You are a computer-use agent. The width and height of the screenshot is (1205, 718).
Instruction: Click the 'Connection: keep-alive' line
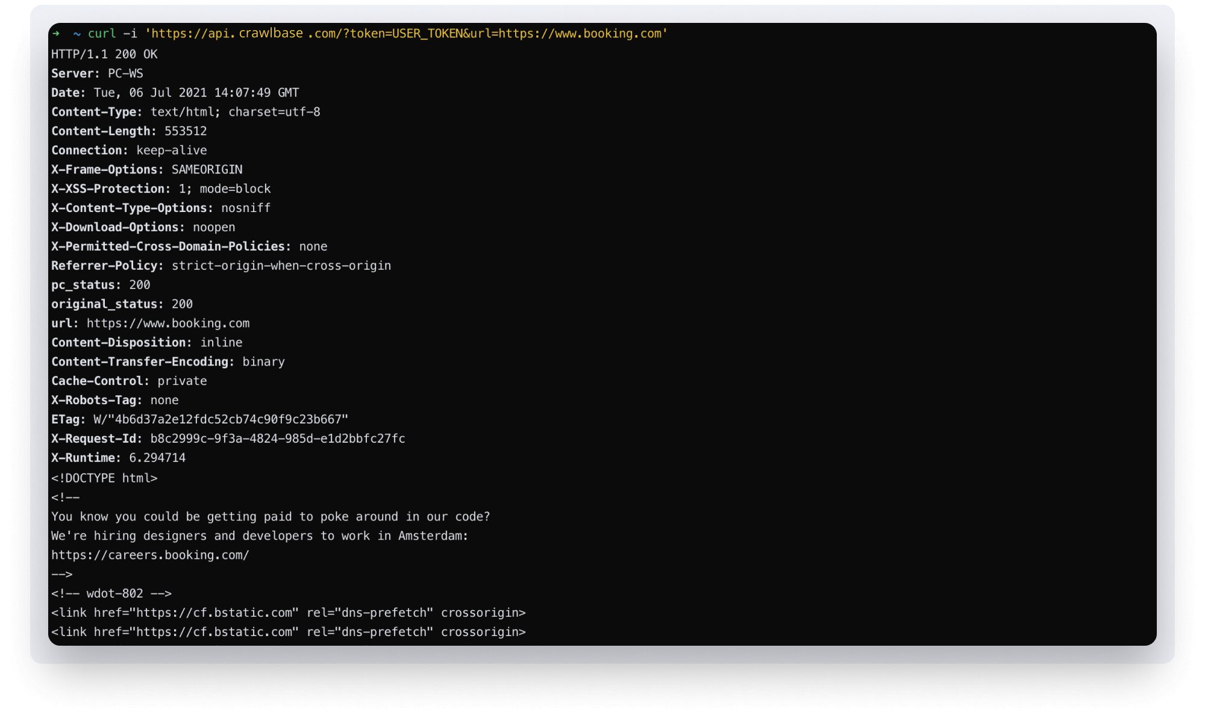129,151
